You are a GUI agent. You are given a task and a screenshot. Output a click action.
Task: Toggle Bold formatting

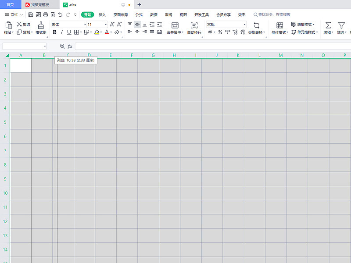(54, 32)
